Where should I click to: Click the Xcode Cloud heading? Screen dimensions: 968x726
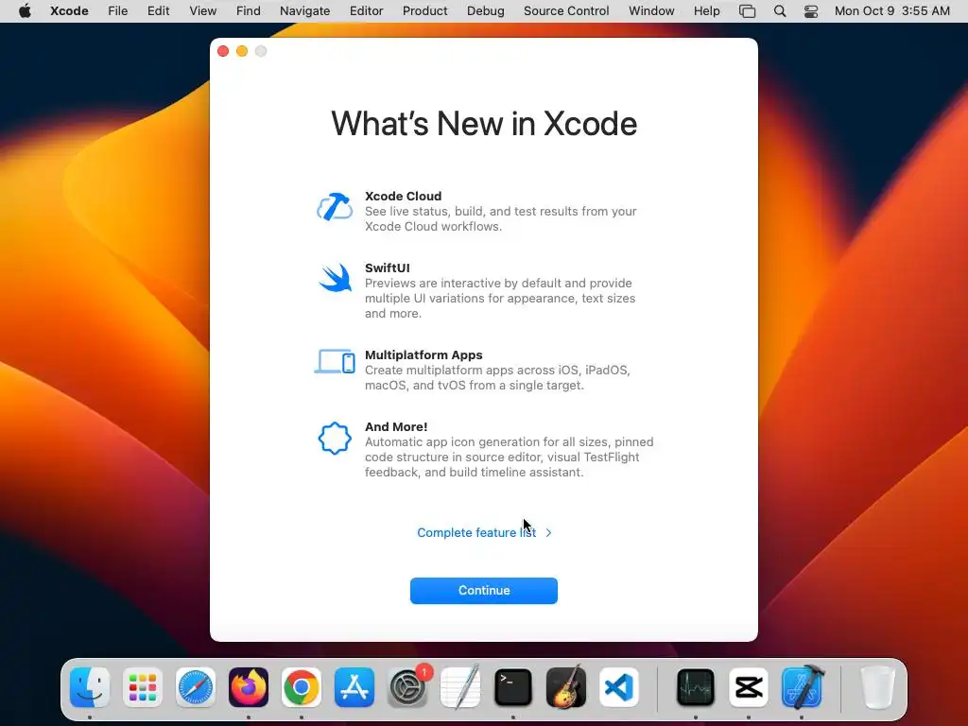tap(403, 197)
